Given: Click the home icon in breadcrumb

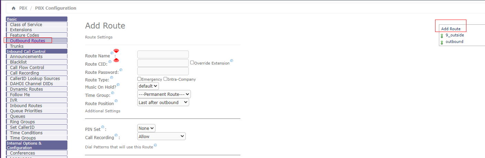Looking at the screenshot, I should click(x=13, y=8).
